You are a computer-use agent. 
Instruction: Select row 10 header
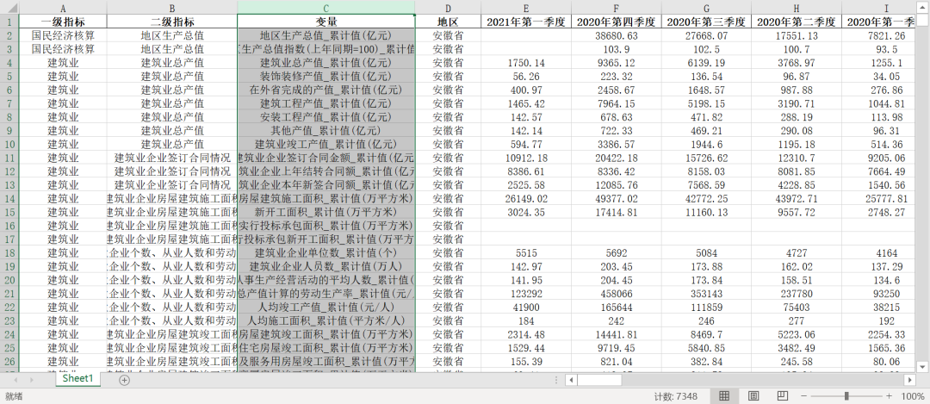click(x=9, y=144)
